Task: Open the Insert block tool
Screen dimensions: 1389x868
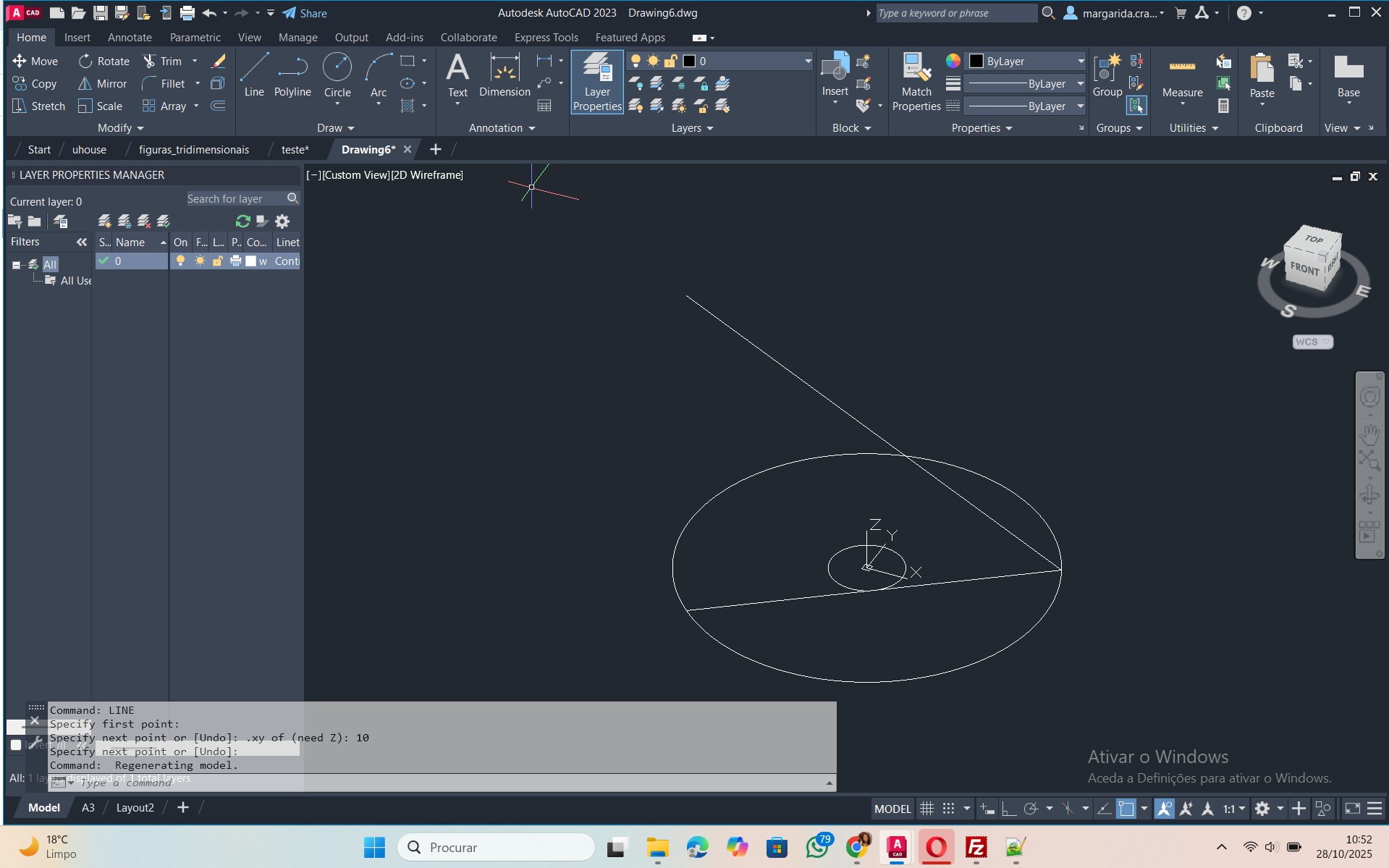Action: (835, 76)
